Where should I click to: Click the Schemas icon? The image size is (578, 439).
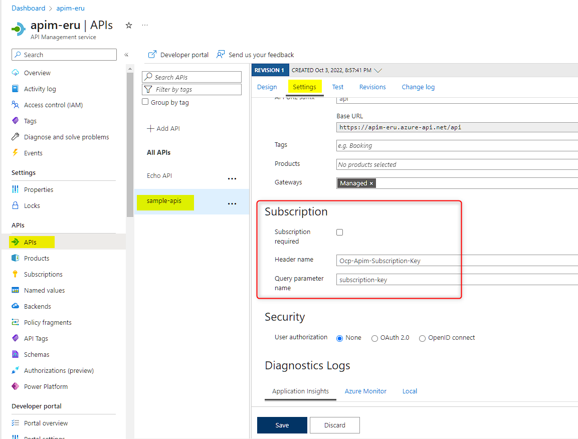point(15,354)
